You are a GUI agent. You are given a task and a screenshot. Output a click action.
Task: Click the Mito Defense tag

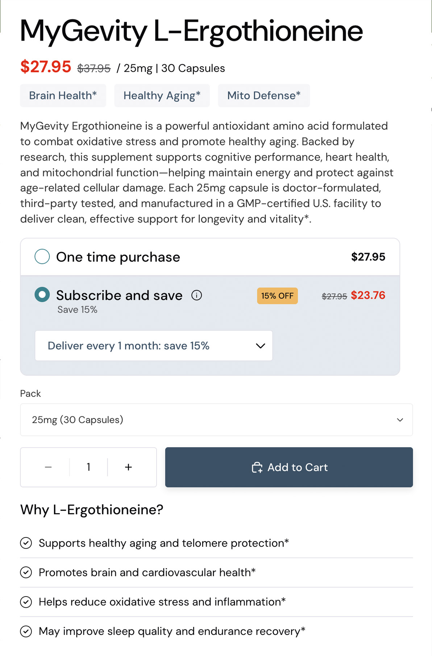[264, 96]
